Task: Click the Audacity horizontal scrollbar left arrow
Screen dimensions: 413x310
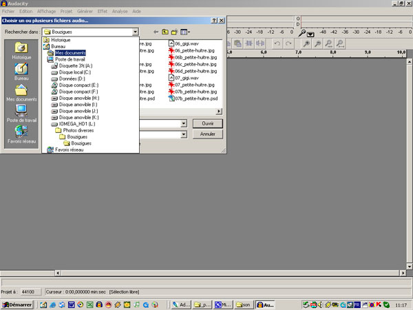Action: [x=58, y=273]
